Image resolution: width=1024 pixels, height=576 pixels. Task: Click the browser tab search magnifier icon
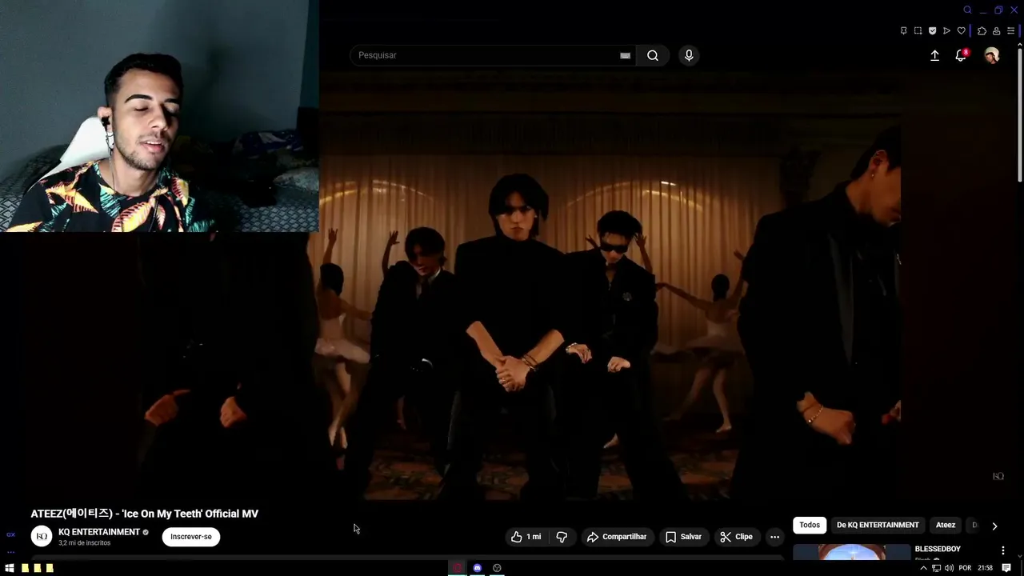pos(967,10)
